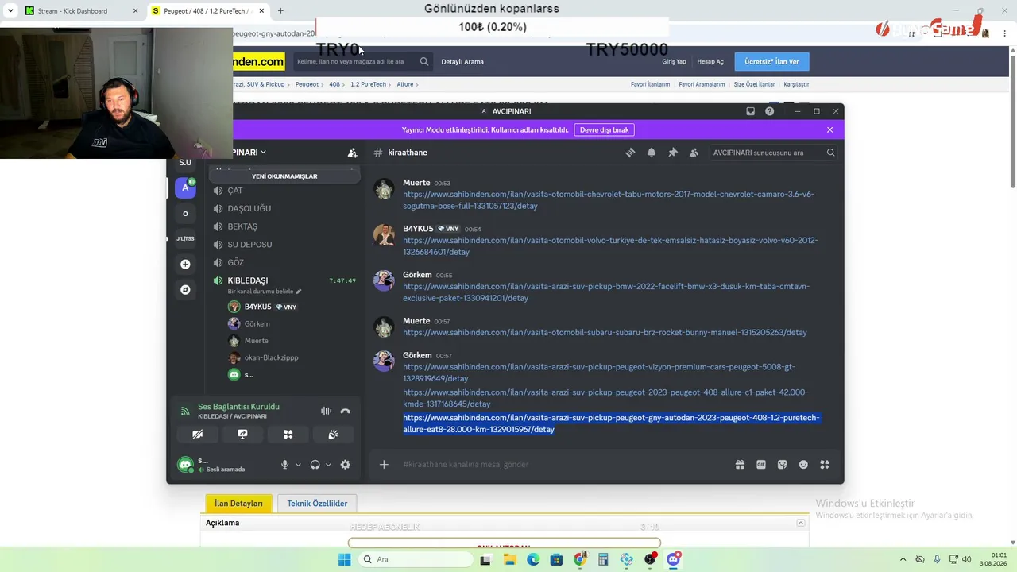Search within the AVCIPINARI server
This screenshot has width=1017, height=572.
(x=773, y=153)
